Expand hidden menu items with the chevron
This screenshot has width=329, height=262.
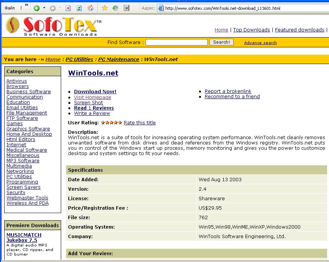coord(27,5)
